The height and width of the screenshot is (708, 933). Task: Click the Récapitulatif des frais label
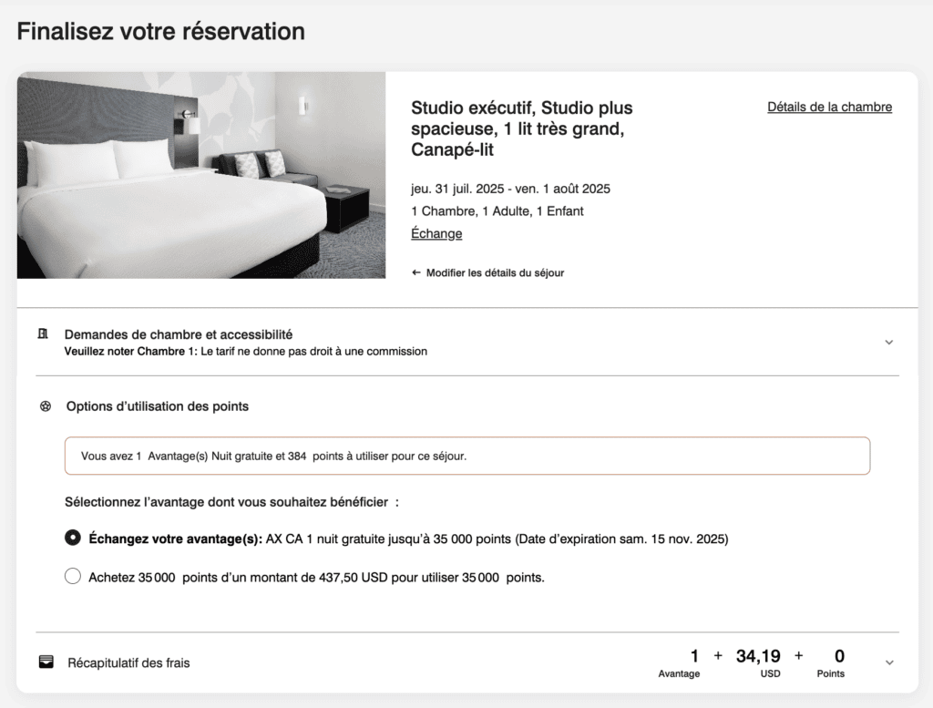[x=128, y=662]
